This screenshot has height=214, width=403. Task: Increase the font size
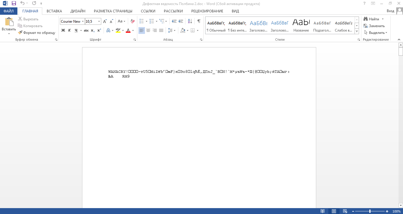pos(105,22)
